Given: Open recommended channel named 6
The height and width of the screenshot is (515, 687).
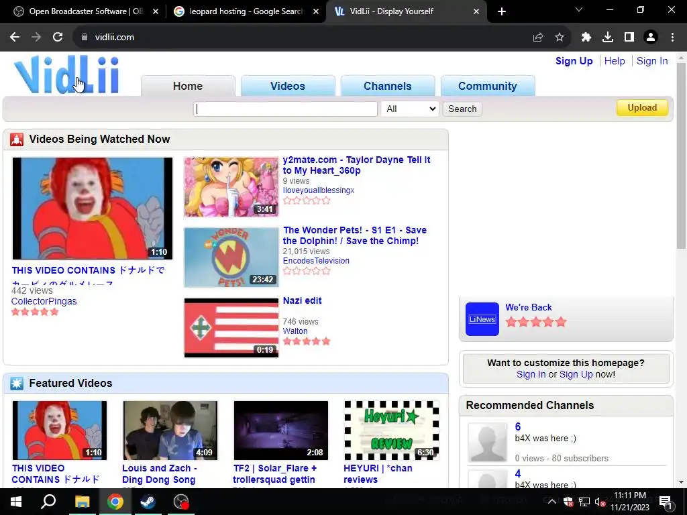Looking at the screenshot, I should pos(518,427).
